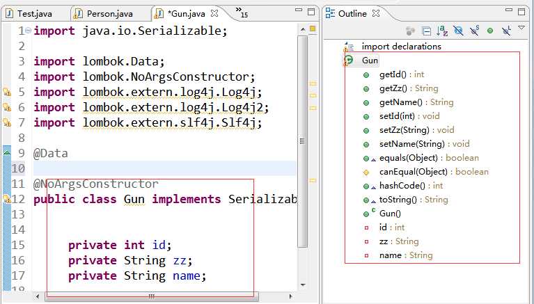Maximize the editor area
534x304 pixels.
coord(311,12)
